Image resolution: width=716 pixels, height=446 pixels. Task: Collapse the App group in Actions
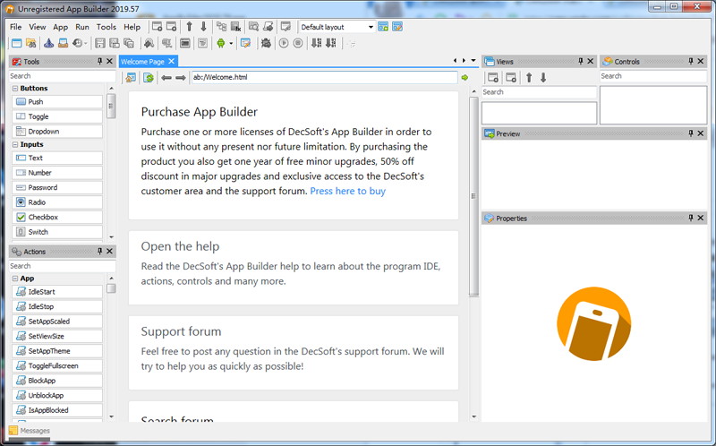point(15,279)
